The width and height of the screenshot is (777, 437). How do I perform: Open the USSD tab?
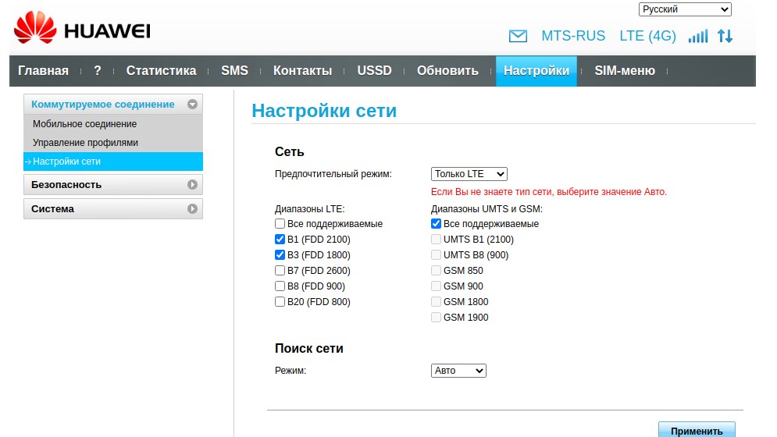pyautogui.click(x=374, y=71)
